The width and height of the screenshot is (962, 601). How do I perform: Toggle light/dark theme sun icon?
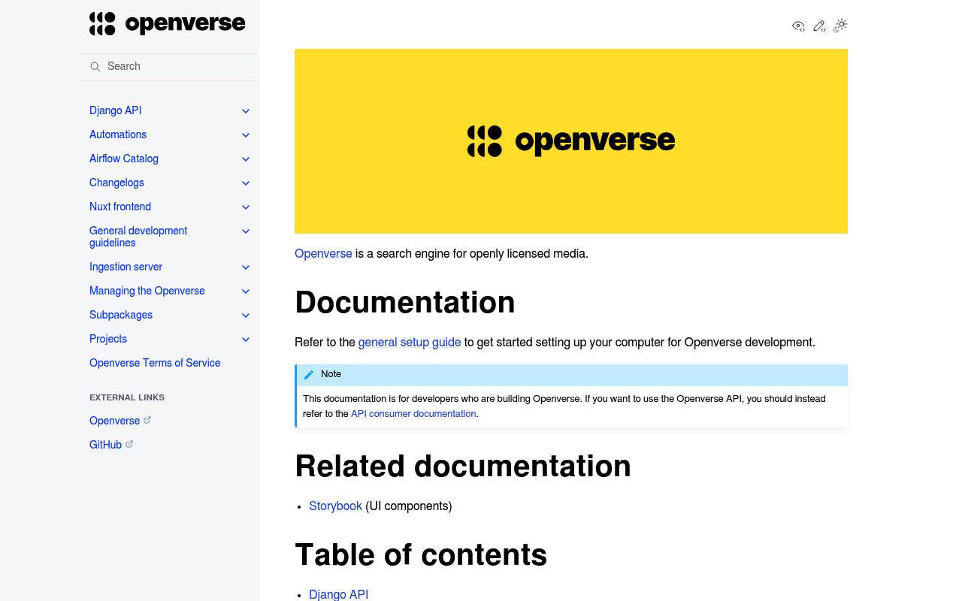pos(840,26)
